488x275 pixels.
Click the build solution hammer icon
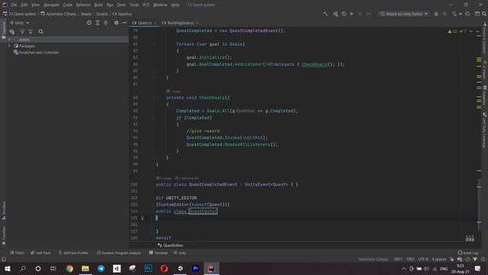point(326,14)
